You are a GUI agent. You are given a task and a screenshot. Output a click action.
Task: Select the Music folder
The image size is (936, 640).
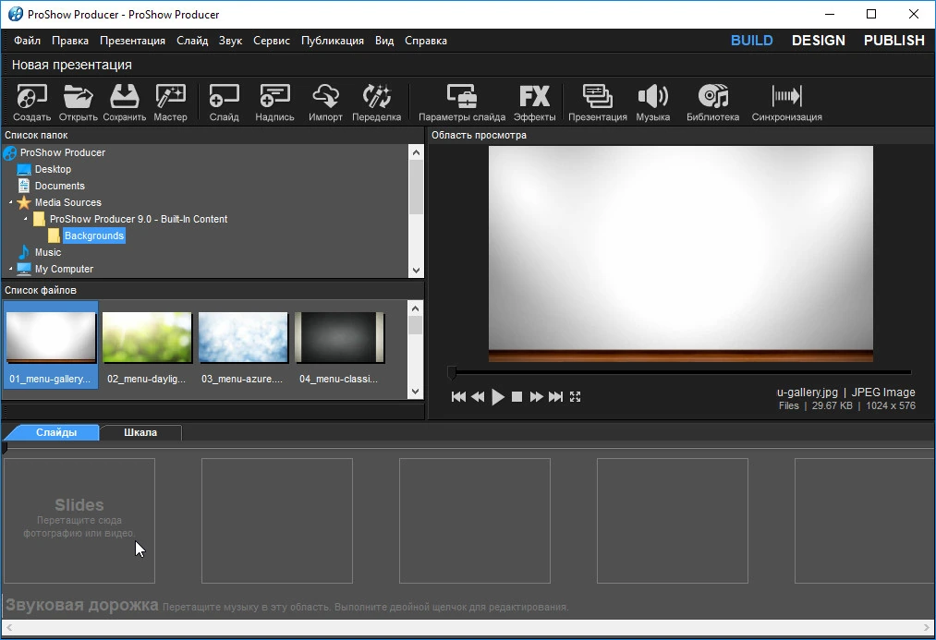click(48, 252)
